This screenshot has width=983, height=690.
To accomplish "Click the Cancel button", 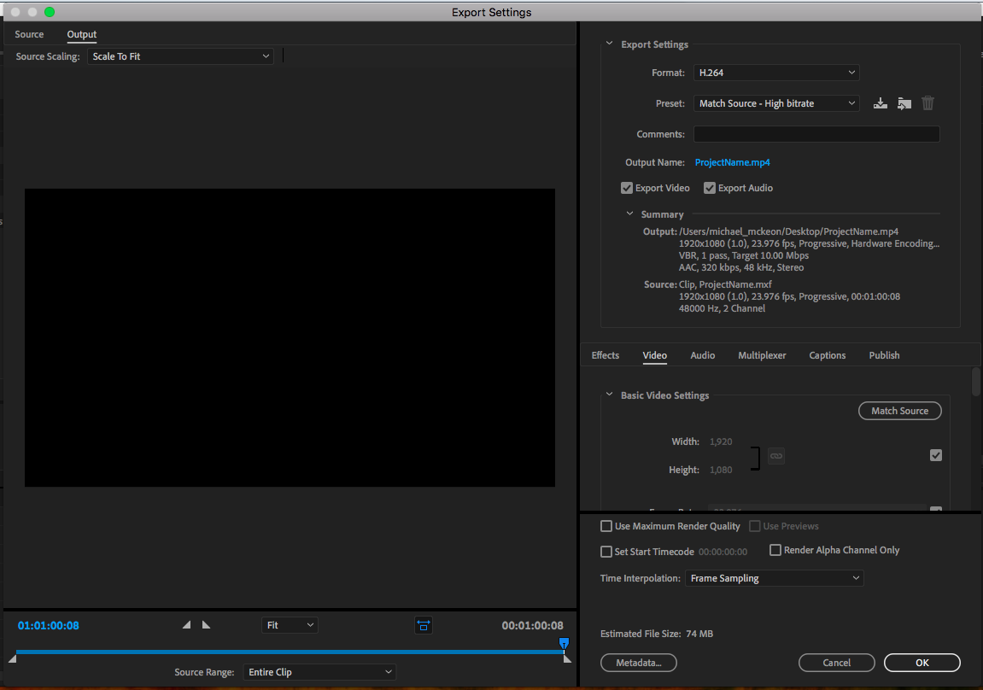I will 836,663.
